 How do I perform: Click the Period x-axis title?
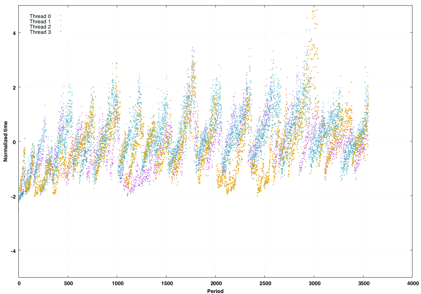click(215, 291)
